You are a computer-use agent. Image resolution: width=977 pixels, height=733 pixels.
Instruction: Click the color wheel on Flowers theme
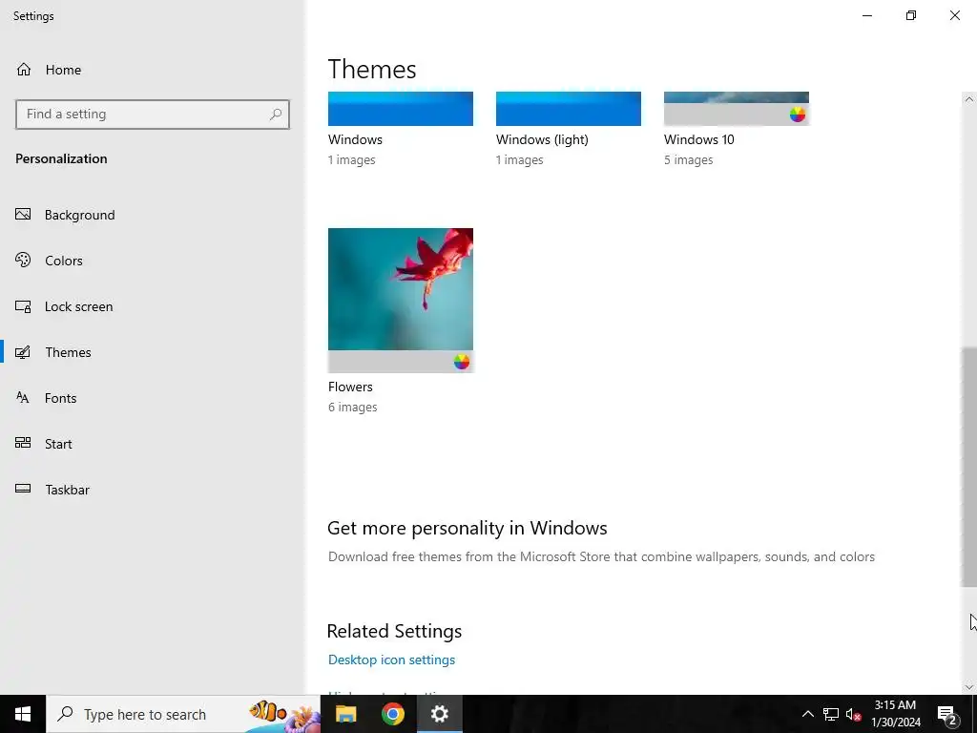(461, 362)
